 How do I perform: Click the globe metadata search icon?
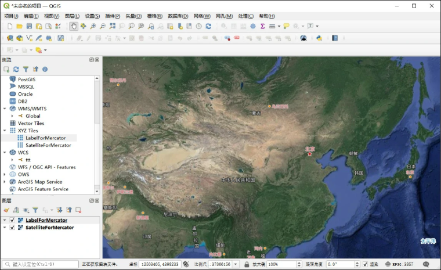tap(303, 38)
